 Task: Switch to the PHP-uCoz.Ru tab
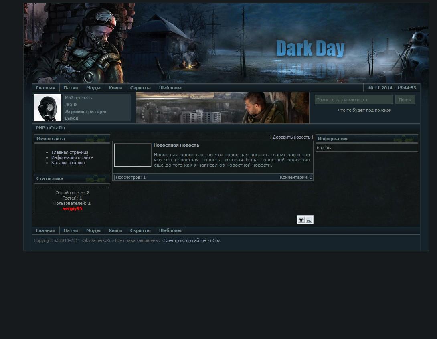(x=51, y=128)
